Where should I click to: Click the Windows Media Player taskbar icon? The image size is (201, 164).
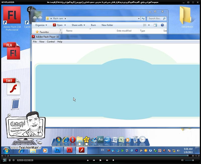(45, 150)
